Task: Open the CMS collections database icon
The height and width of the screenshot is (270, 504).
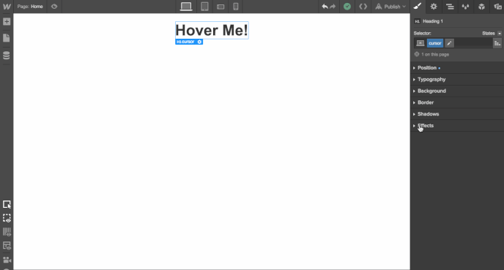Action: (x=7, y=55)
